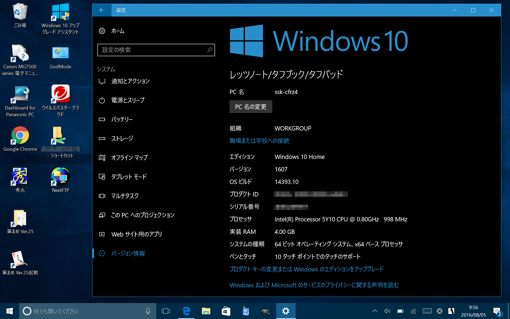
Task: Select 筆まめ Ver.25 folder icon
Action: (x=20, y=222)
